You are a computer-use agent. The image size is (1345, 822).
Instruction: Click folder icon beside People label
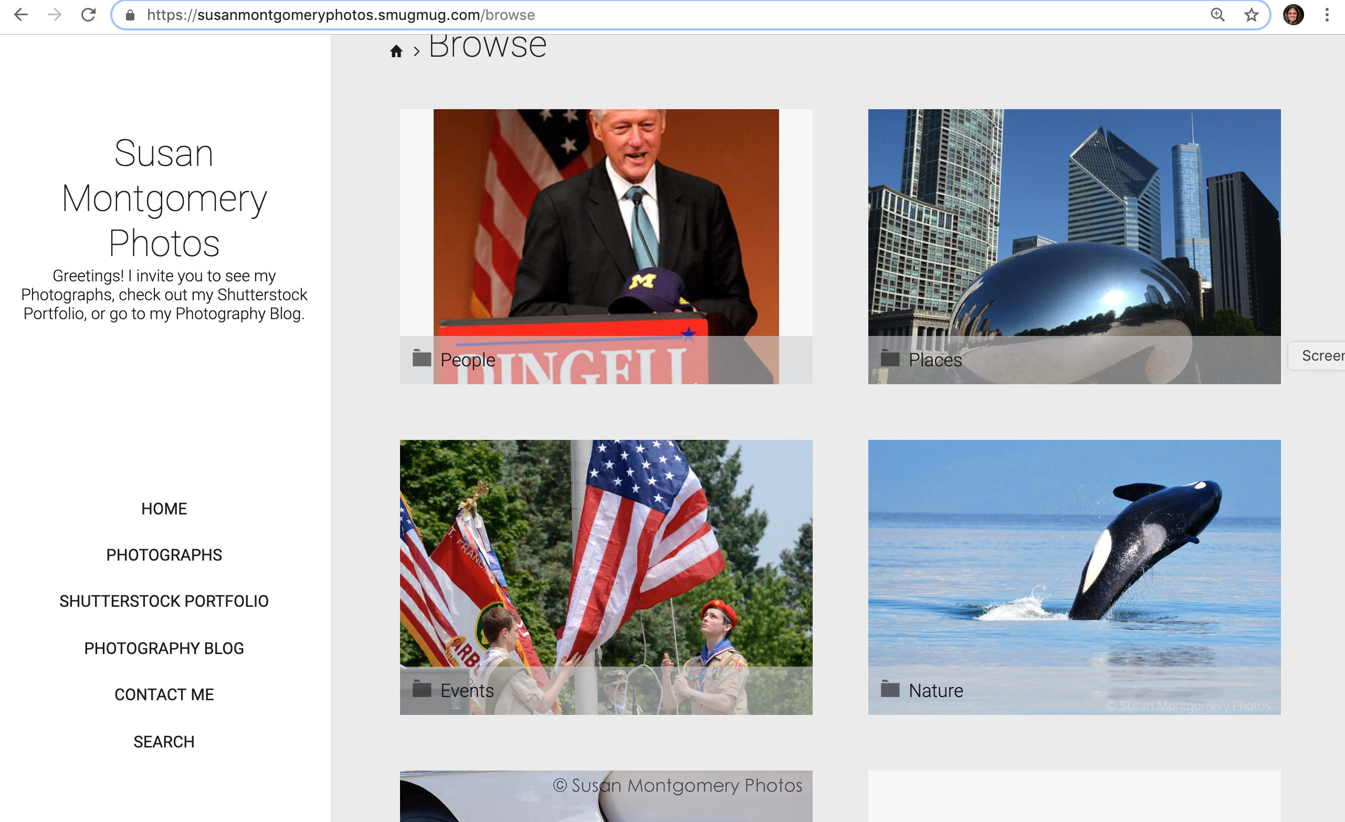coord(422,358)
